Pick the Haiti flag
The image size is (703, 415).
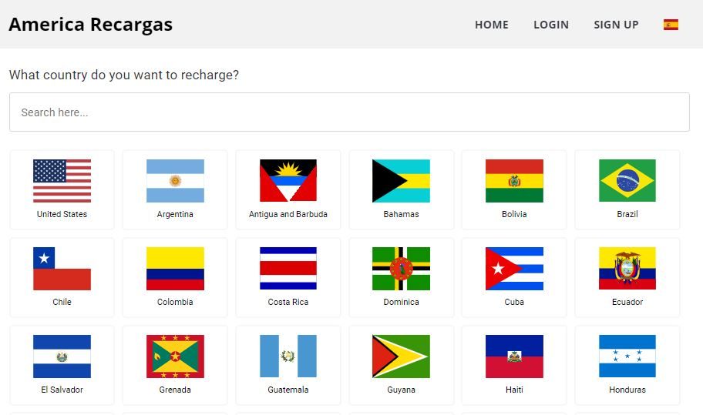point(514,356)
